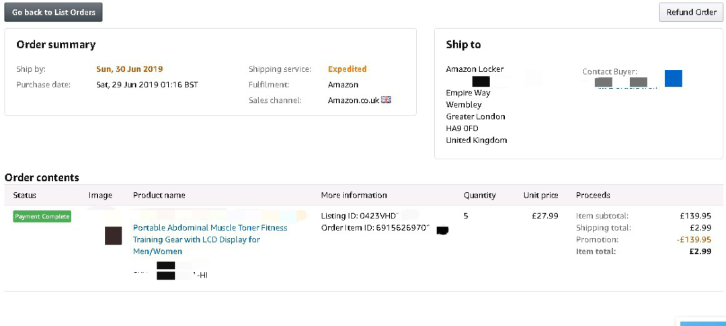Screen dimensions: 726x326
Task: Click the Order Item ID number
Action: 400,228
